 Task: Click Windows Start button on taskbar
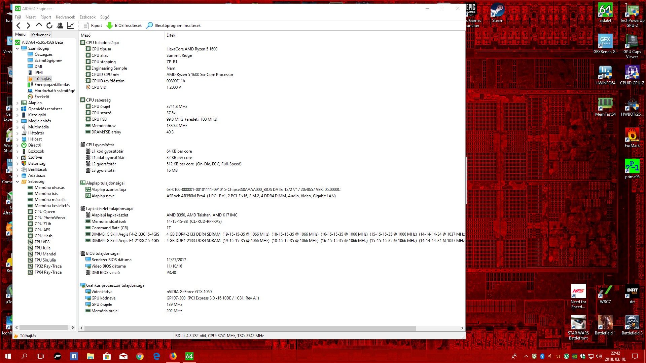point(8,356)
